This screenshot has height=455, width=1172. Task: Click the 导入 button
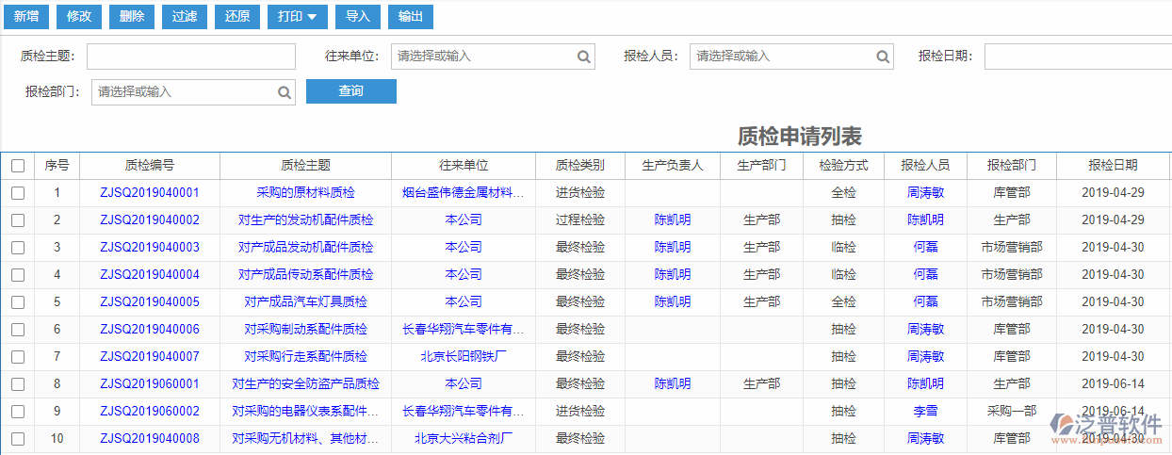[358, 16]
